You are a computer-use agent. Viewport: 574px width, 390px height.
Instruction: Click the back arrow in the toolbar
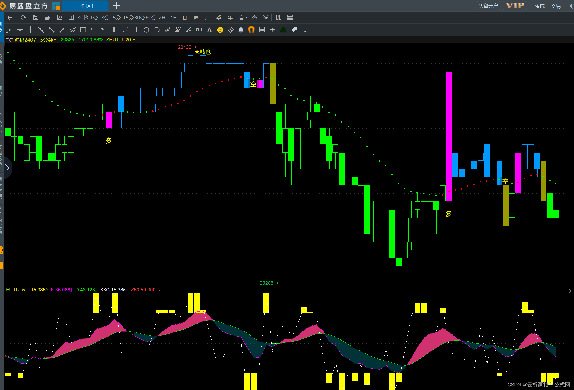tap(10, 18)
